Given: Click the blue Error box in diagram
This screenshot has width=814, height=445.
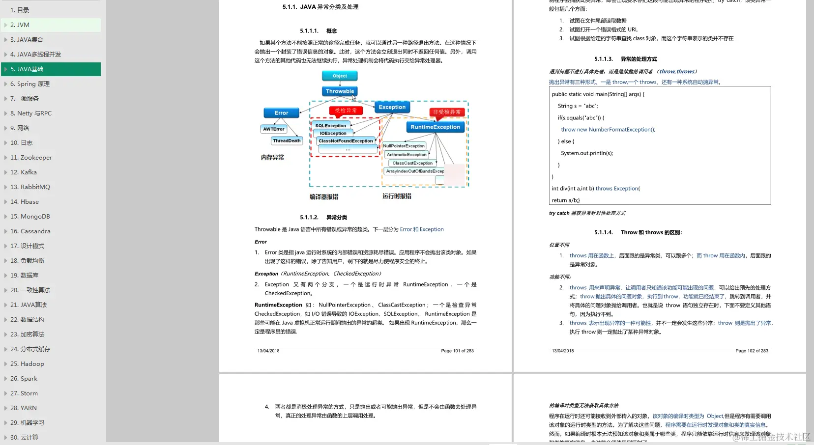Looking at the screenshot, I should click(x=281, y=113).
